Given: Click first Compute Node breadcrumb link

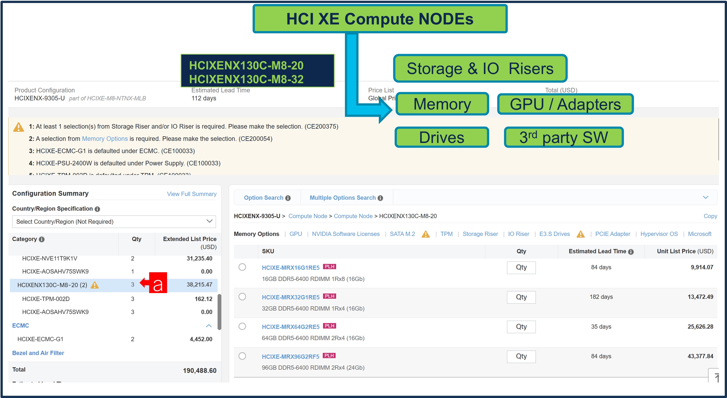Looking at the screenshot, I should [308, 216].
